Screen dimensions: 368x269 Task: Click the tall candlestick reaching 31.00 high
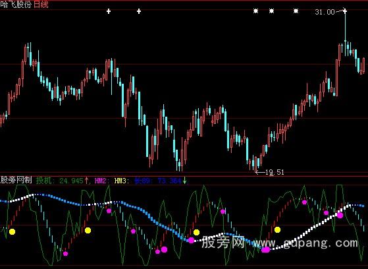coord(345,32)
